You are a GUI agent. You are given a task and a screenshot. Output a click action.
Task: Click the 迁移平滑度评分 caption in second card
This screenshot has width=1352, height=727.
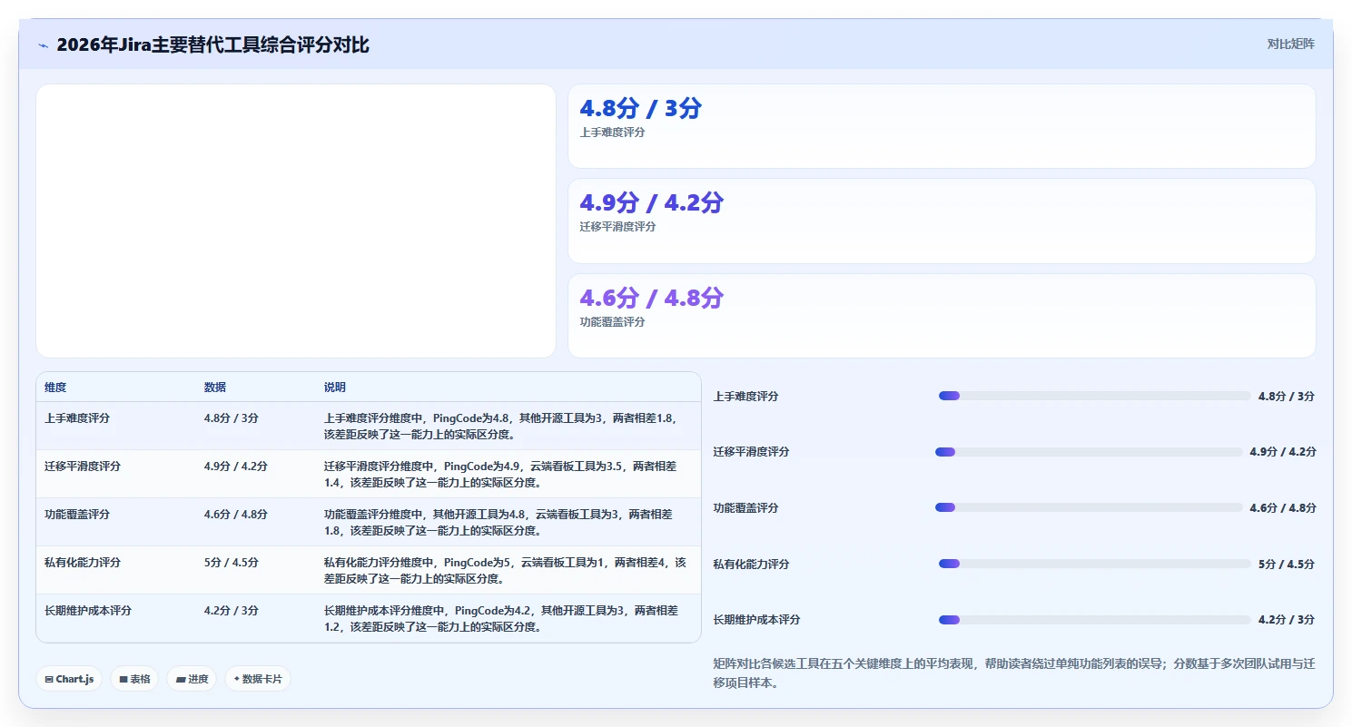(618, 227)
